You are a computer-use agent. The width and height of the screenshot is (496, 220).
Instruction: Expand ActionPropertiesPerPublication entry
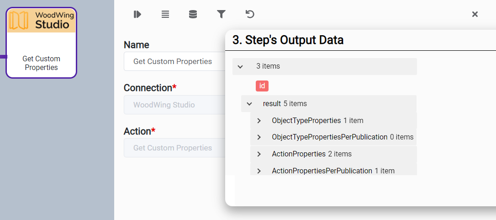point(259,171)
